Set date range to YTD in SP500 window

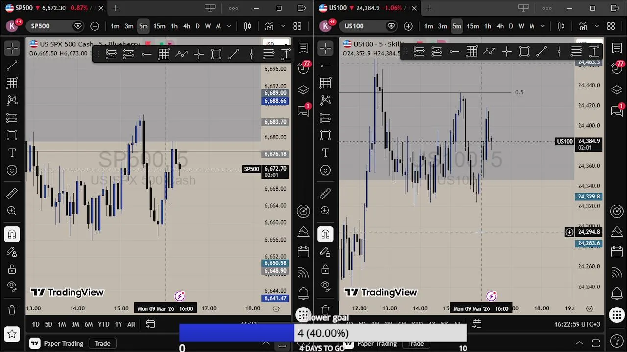coord(103,324)
